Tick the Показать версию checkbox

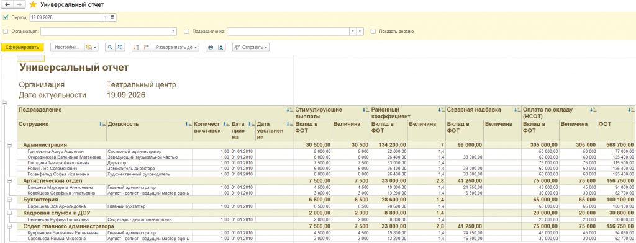[x=373, y=31]
